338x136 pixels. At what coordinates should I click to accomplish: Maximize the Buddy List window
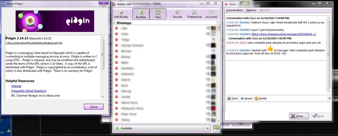click(x=208, y=3)
